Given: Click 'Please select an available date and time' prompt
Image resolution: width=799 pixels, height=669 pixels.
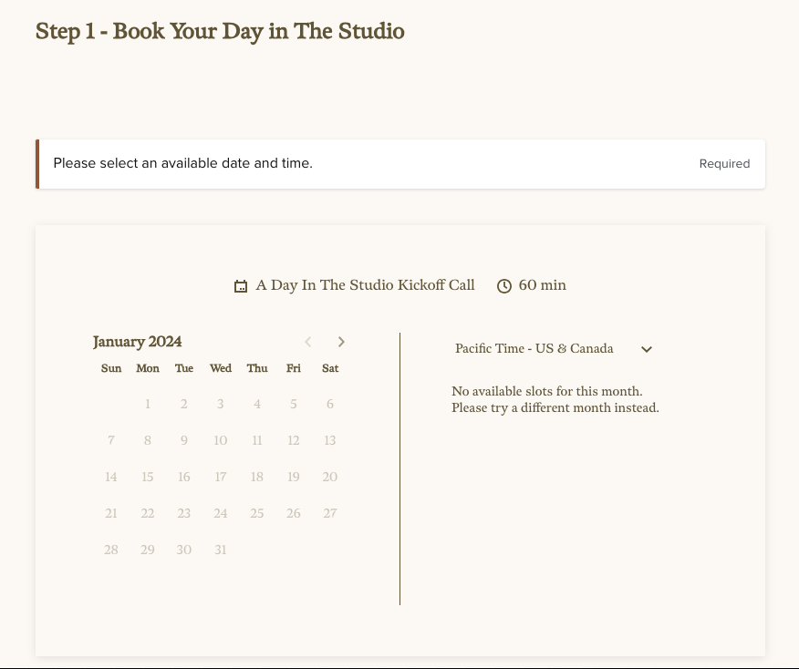Looking at the screenshot, I should [183, 163].
